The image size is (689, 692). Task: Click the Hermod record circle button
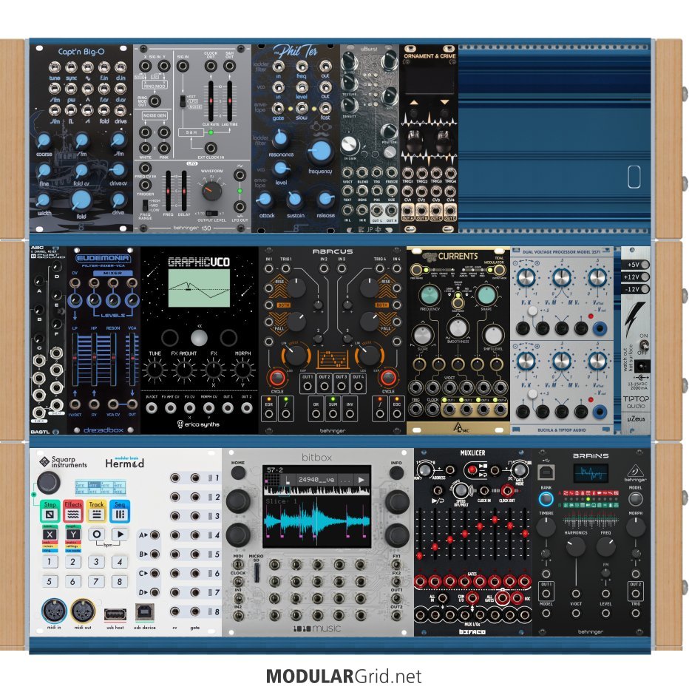point(96,535)
